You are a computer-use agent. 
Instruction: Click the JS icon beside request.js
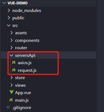14,70
